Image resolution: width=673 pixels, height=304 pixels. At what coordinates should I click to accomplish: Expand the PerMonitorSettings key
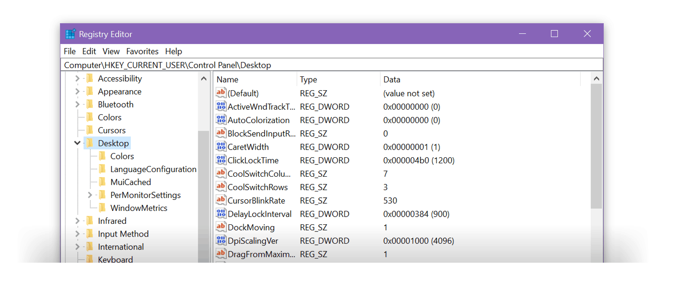click(90, 195)
